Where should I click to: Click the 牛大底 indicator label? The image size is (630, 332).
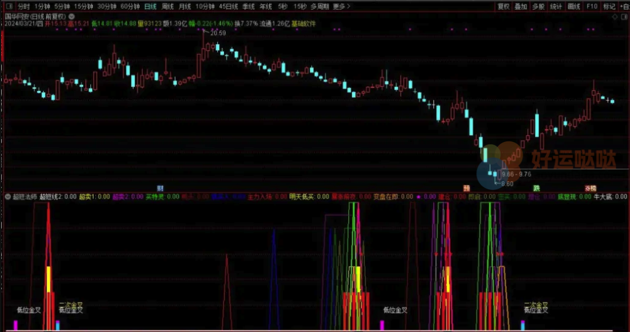pos(610,197)
